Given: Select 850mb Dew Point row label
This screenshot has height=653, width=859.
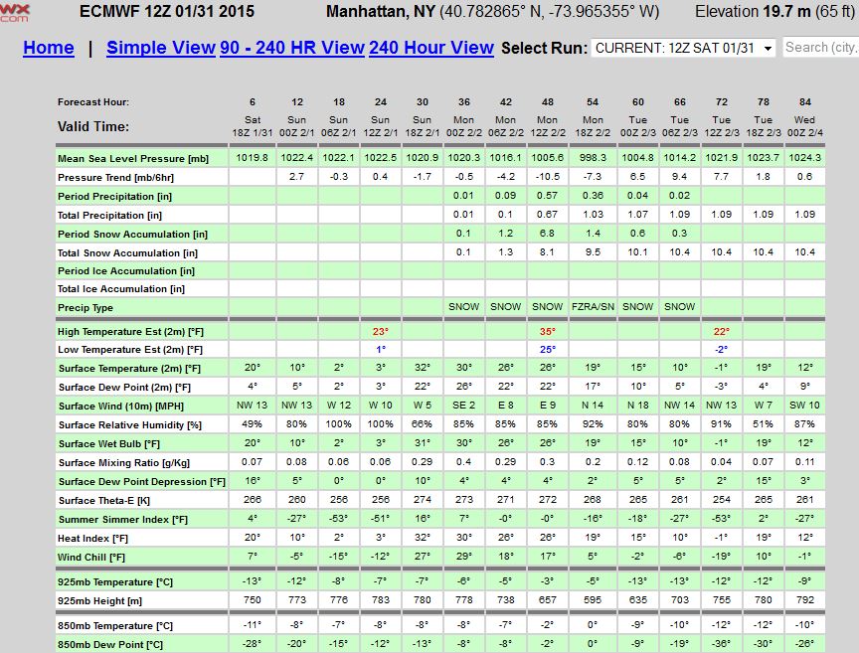Looking at the screenshot, I should [x=110, y=645].
